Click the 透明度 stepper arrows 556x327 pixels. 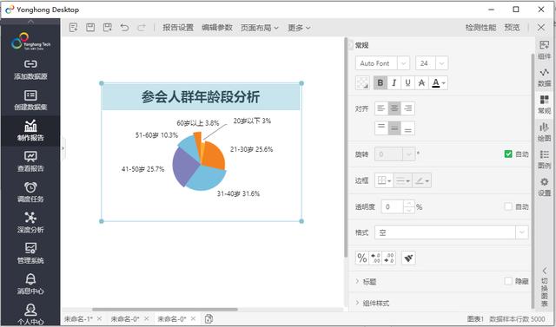click(409, 206)
